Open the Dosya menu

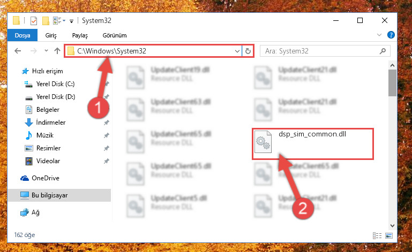coord(23,35)
